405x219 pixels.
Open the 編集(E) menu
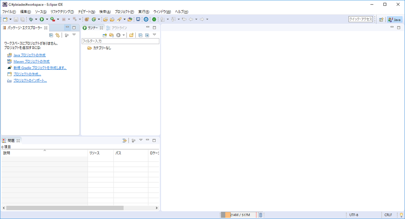[x=26, y=11]
